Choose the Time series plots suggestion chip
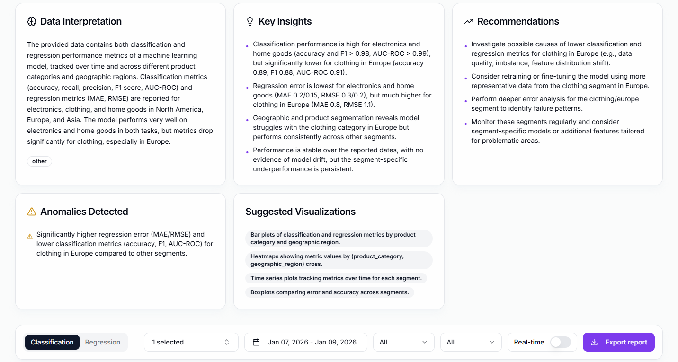This screenshot has width=678, height=362. click(336, 278)
